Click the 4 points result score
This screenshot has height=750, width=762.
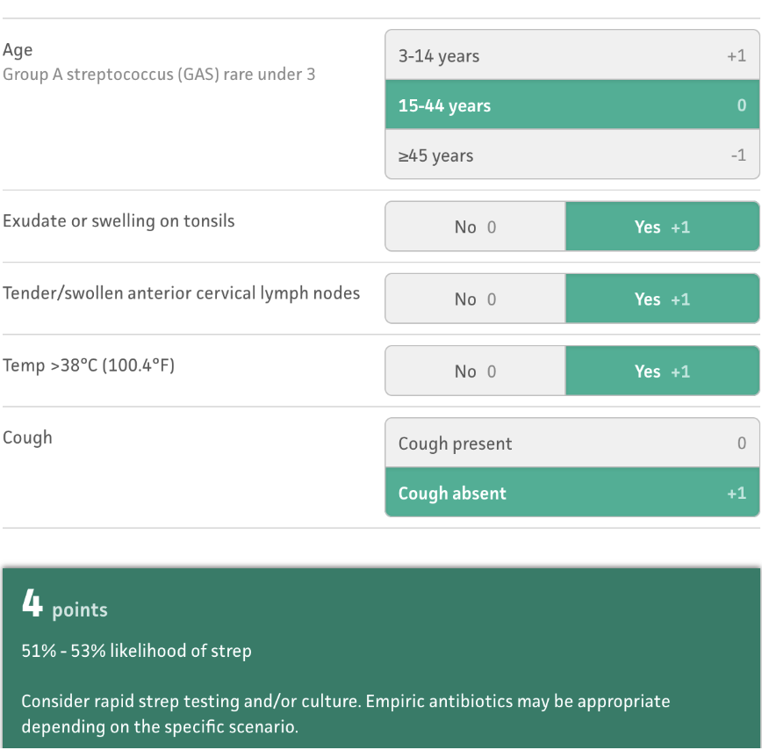click(64, 606)
